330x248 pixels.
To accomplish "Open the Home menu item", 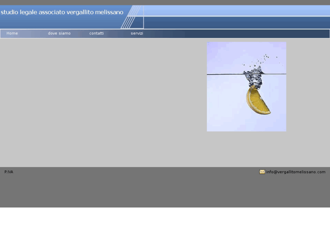I will 12,33.
